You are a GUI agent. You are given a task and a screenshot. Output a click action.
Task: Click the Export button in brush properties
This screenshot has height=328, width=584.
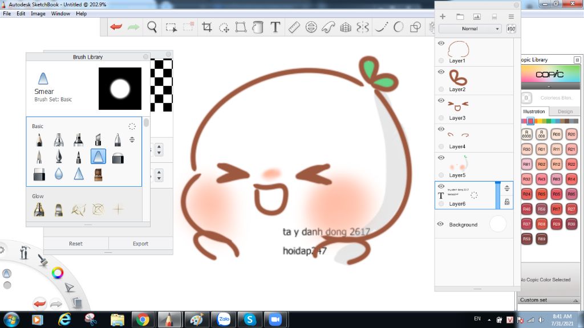[140, 244]
